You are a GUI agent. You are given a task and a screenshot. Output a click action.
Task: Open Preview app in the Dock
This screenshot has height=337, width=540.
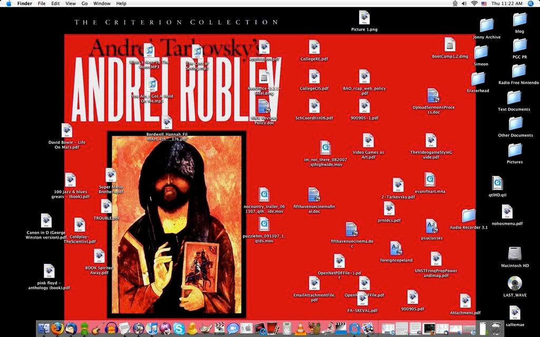[368, 329]
